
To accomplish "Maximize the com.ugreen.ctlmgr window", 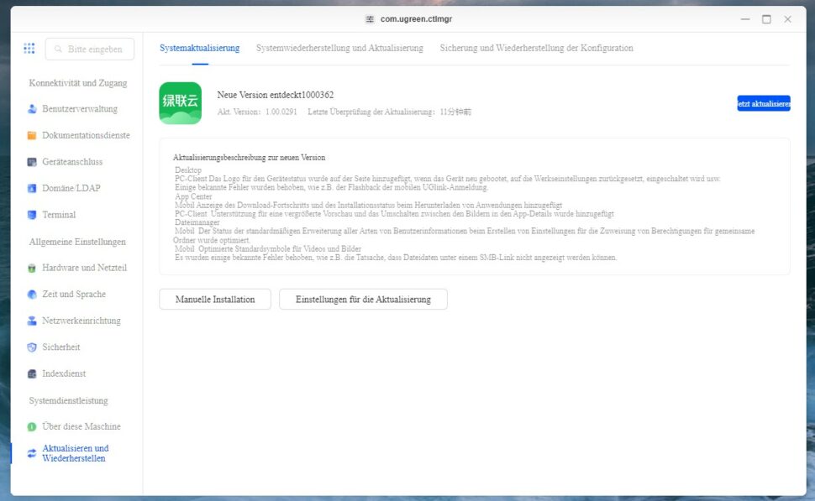I will pyautogui.click(x=766, y=19).
